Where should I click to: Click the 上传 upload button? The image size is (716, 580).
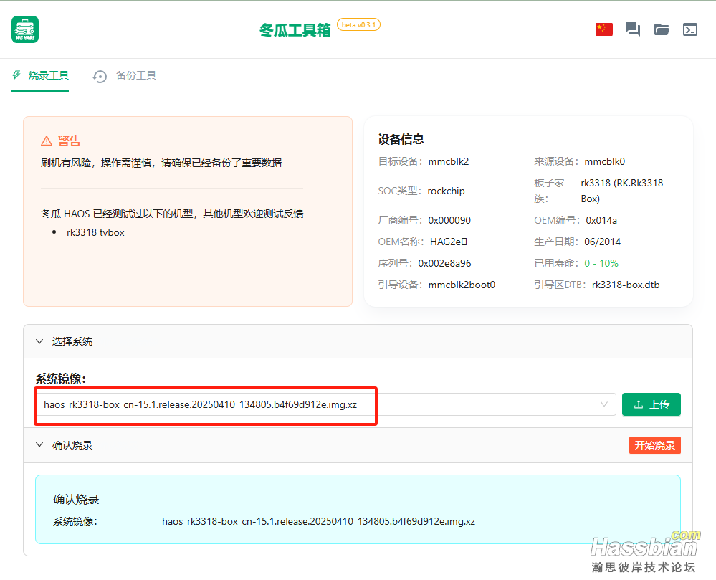651,404
